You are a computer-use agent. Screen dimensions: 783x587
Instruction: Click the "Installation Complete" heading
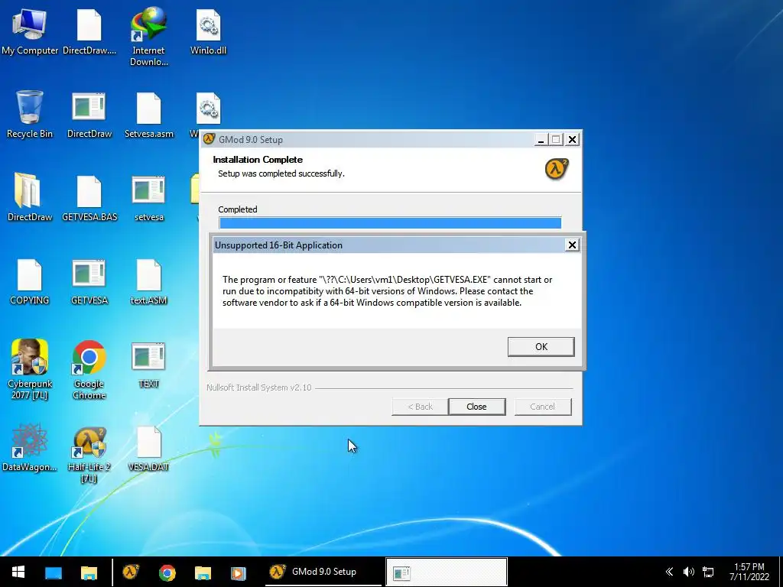258,160
